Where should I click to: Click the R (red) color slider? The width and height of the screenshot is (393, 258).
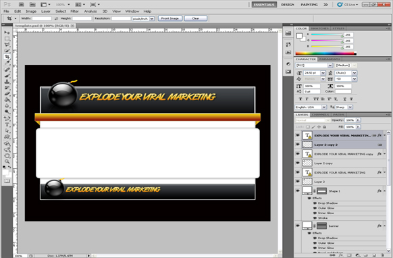coord(327,34)
